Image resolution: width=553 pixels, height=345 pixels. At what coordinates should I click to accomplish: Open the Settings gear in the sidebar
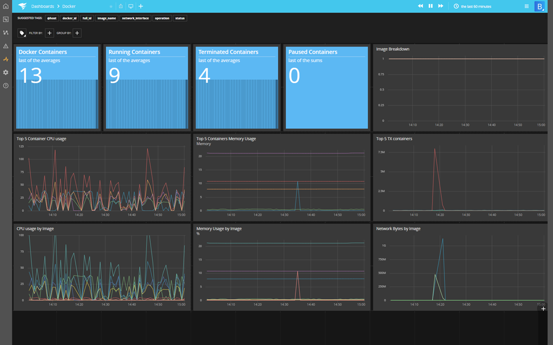[x=5, y=73]
